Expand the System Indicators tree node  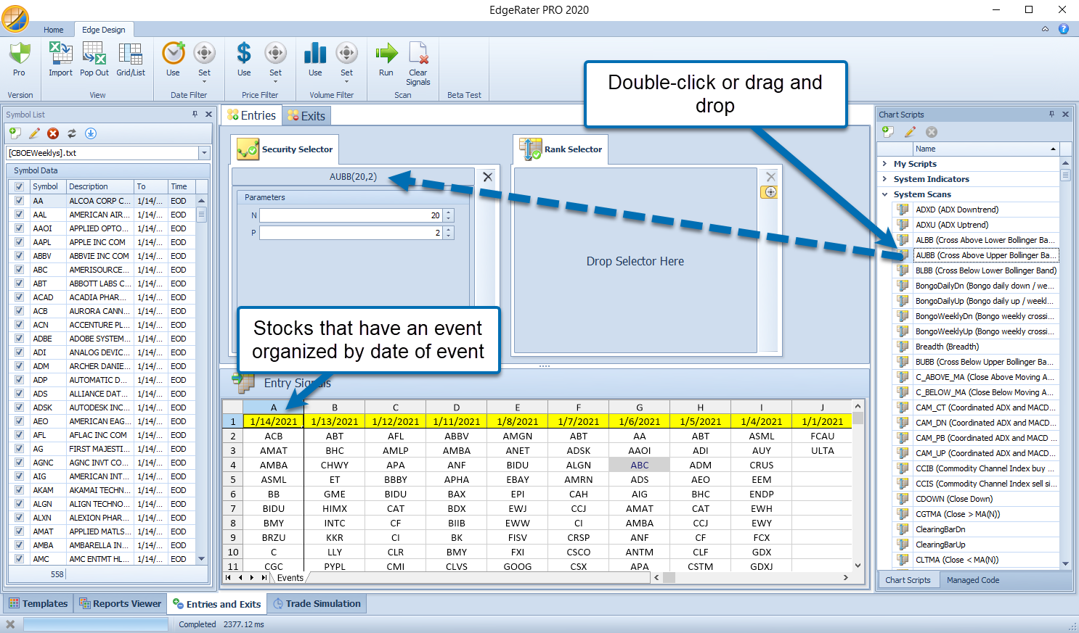pos(884,179)
